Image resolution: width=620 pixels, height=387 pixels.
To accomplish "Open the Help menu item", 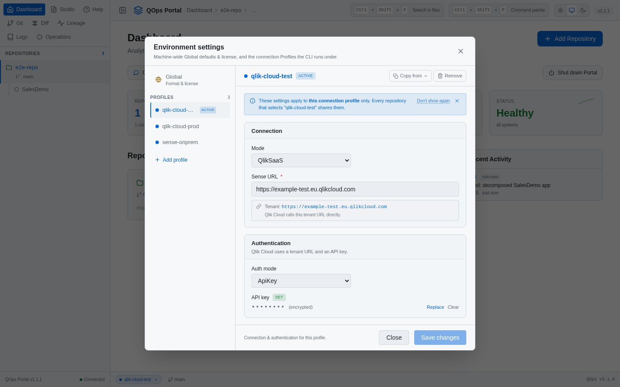I will tap(93, 9).
